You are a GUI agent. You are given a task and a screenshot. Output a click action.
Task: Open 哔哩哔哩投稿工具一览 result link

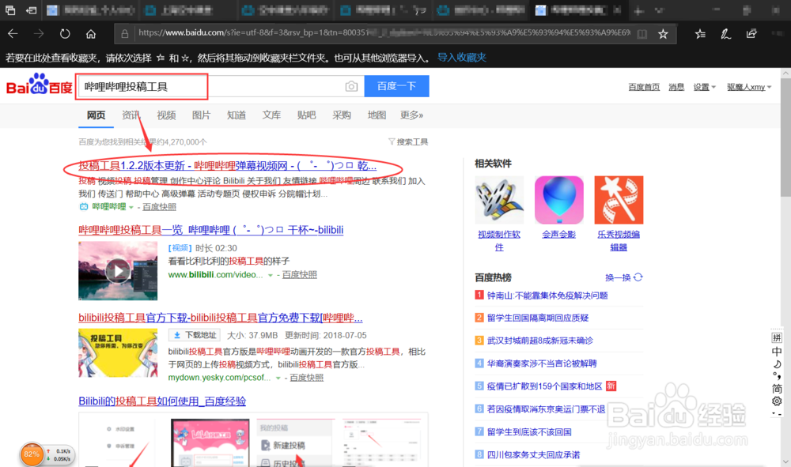point(211,230)
